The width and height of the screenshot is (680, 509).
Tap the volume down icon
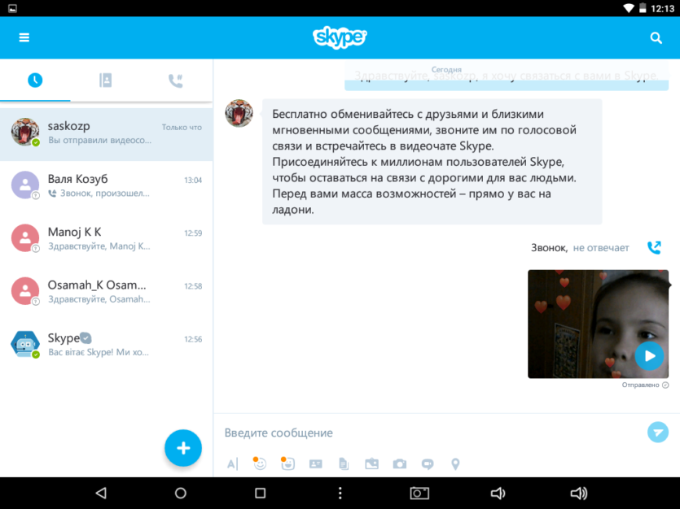498,493
